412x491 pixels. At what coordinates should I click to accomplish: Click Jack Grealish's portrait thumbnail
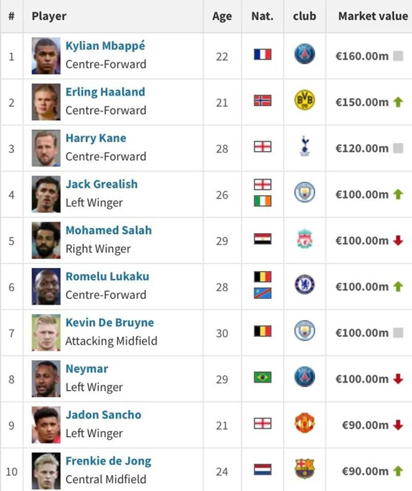pyautogui.click(x=46, y=194)
